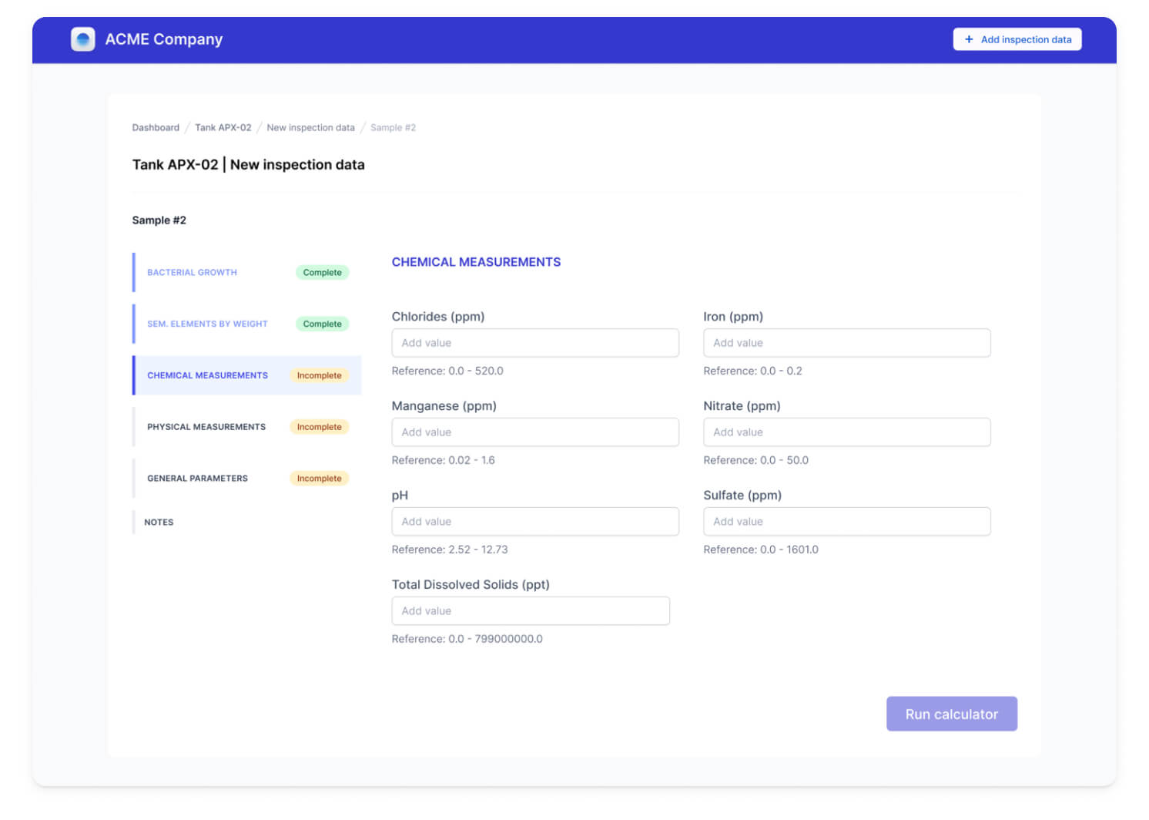
Task: Focus the Chlorides (ppm) value field
Action: point(535,343)
